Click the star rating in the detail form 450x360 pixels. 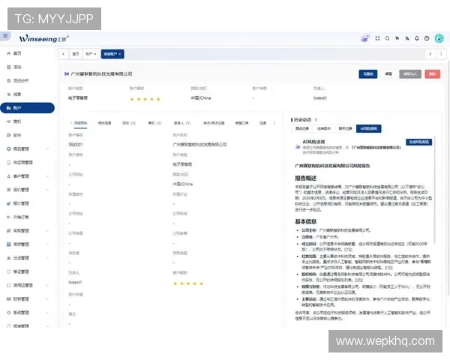[x=188, y=283]
